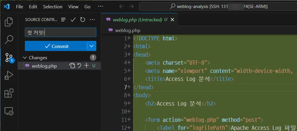
Task: Open the File menu
Action: click(20, 7)
